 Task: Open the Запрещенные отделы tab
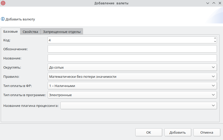coord(62,32)
